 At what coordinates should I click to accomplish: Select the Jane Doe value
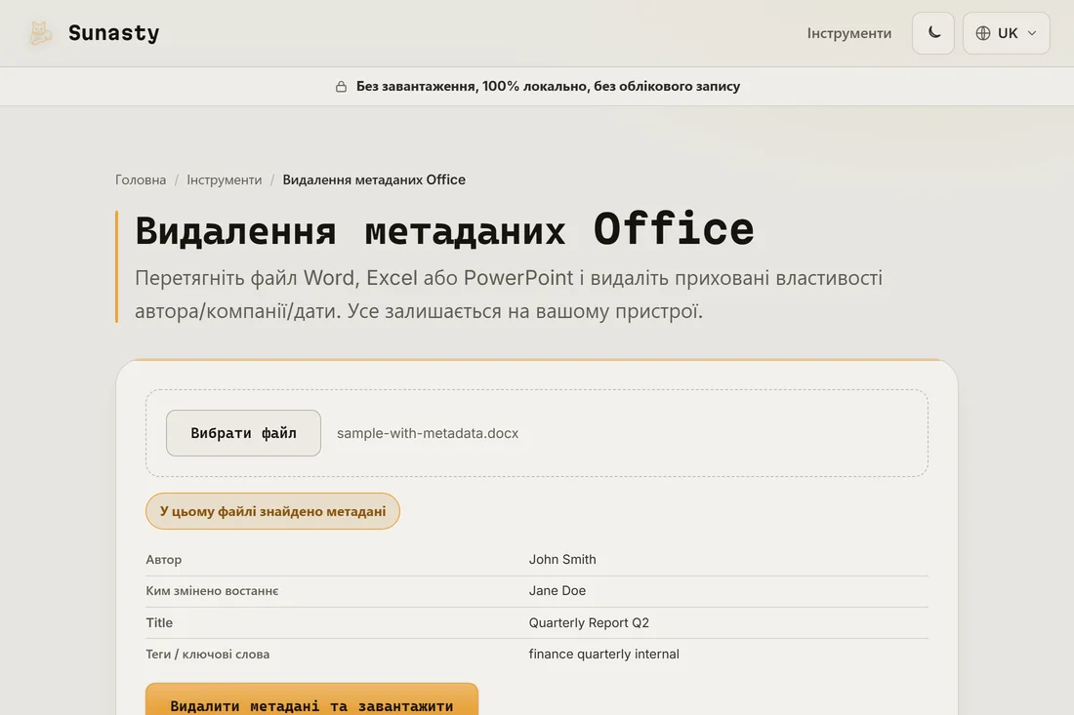pyautogui.click(x=557, y=590)
